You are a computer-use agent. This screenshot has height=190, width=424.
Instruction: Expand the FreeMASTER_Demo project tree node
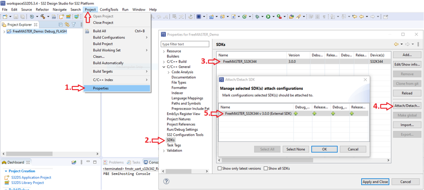(3, 31)
